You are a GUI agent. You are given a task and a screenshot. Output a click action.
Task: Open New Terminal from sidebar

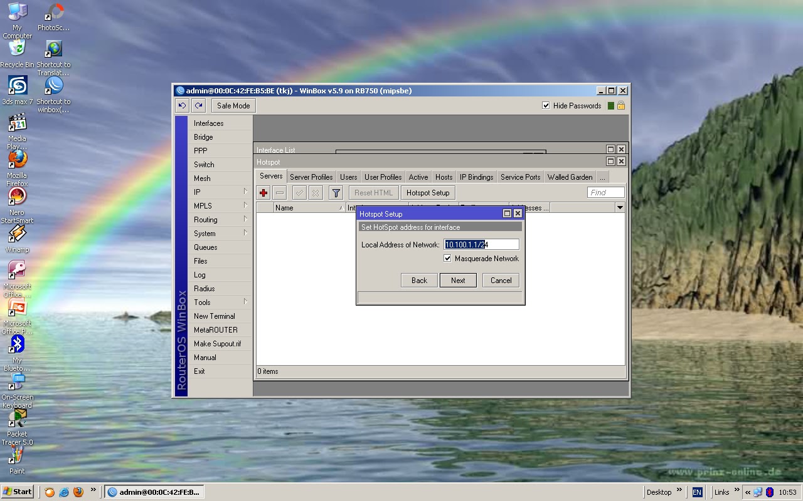220,316
